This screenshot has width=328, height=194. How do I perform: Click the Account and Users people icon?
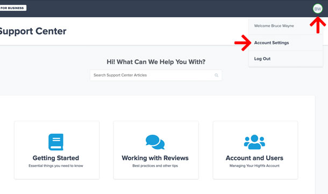coord(254,142)
